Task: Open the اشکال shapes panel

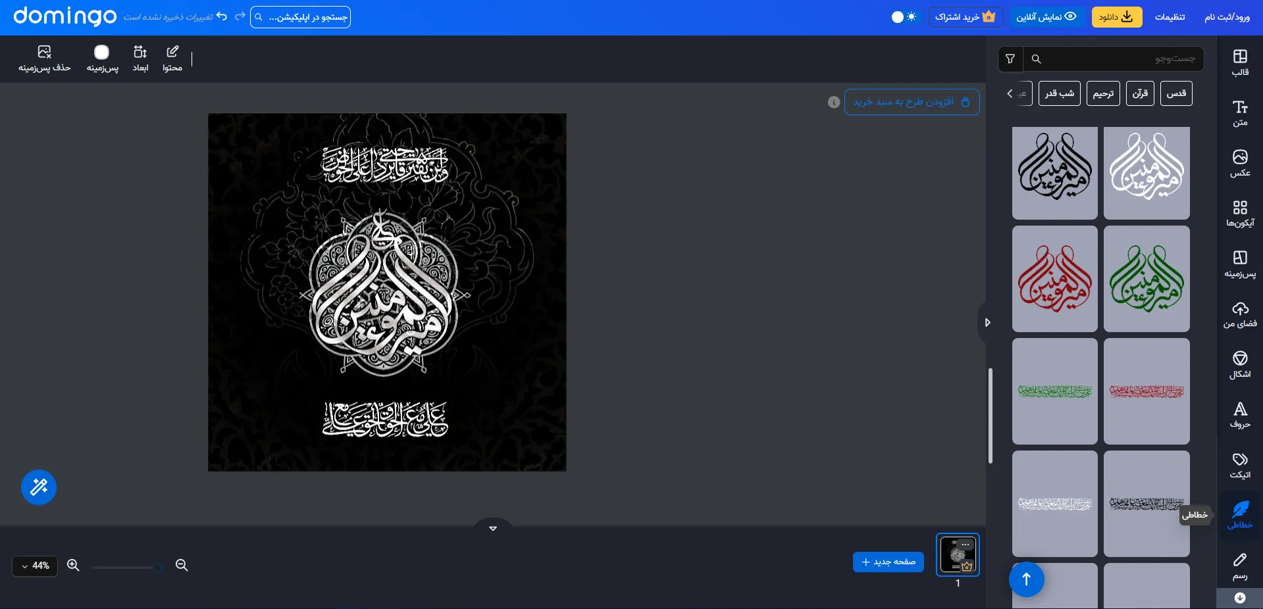Action: [1240, 364]
